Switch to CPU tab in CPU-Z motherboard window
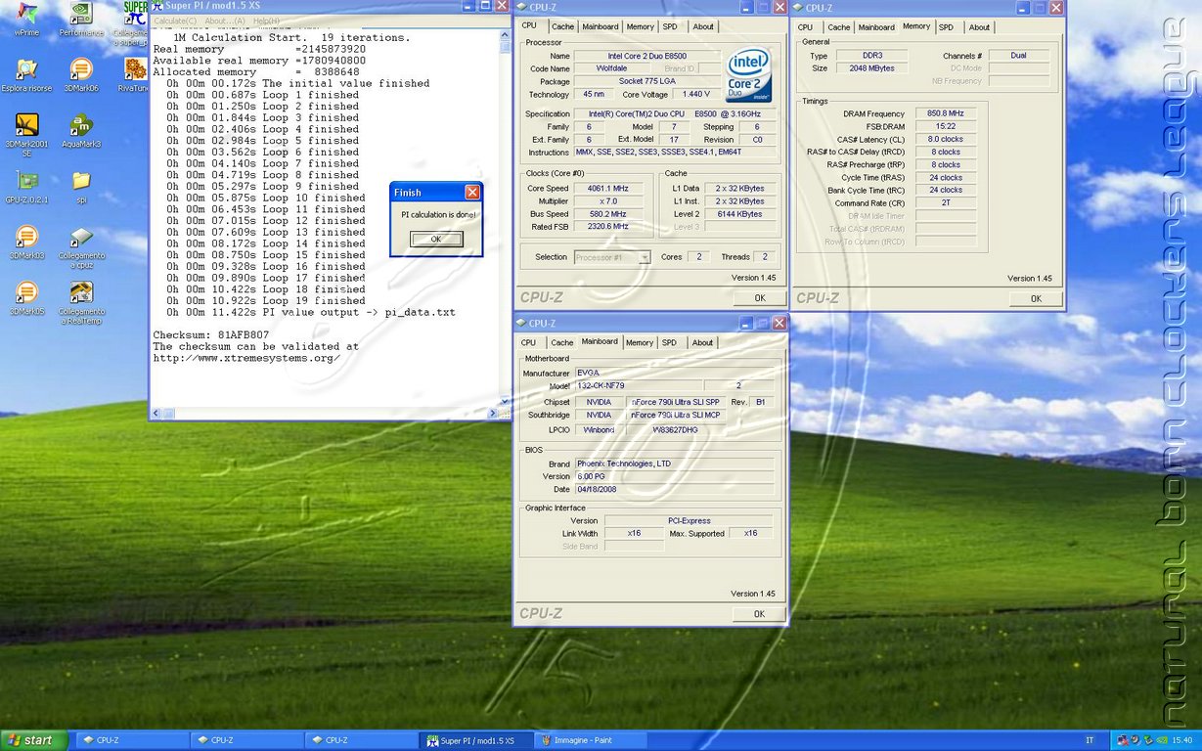 (x=528, y=343)
